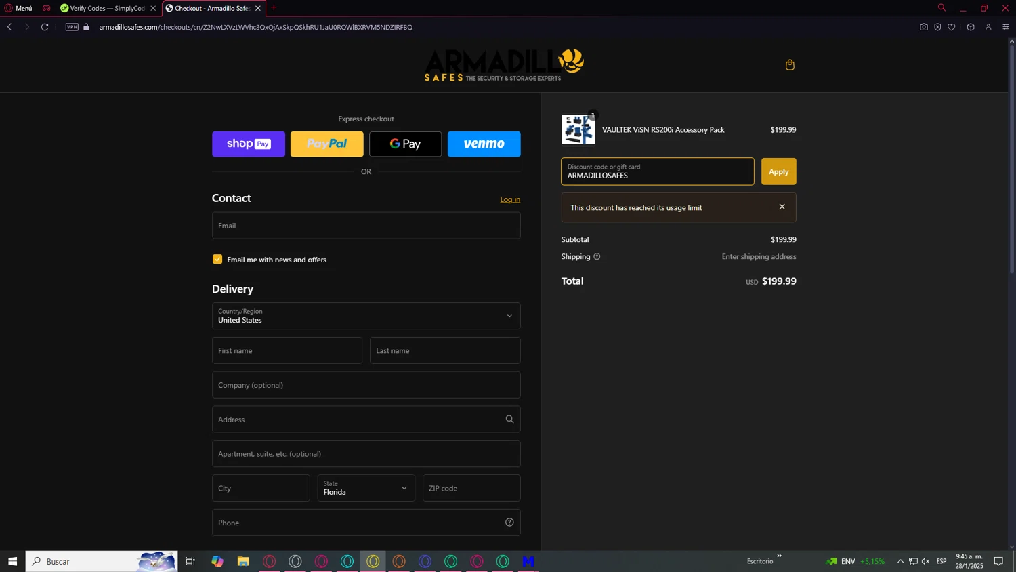1016x572 pixels.
Task: Open extensions cube icon
Action: pyautogui.click(x=971, y=27)
